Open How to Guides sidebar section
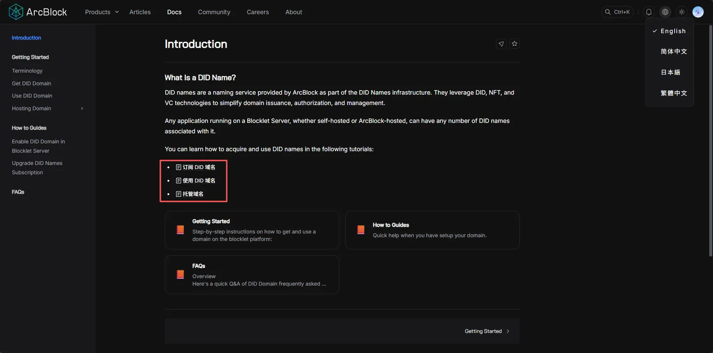The height and width of the screenshot is (353, 713). 29,128
